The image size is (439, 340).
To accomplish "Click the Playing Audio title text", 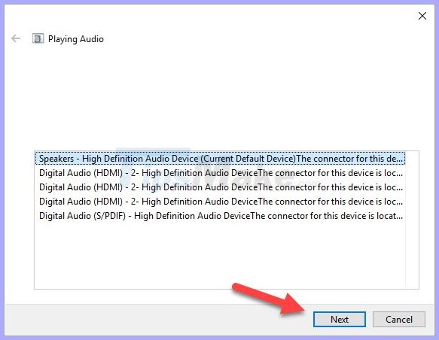I will (76, 39).
